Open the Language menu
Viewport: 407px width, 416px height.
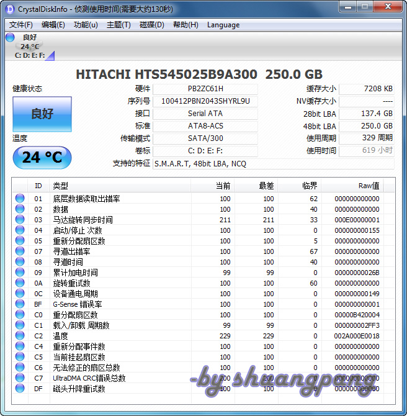[x=223, y=25]
